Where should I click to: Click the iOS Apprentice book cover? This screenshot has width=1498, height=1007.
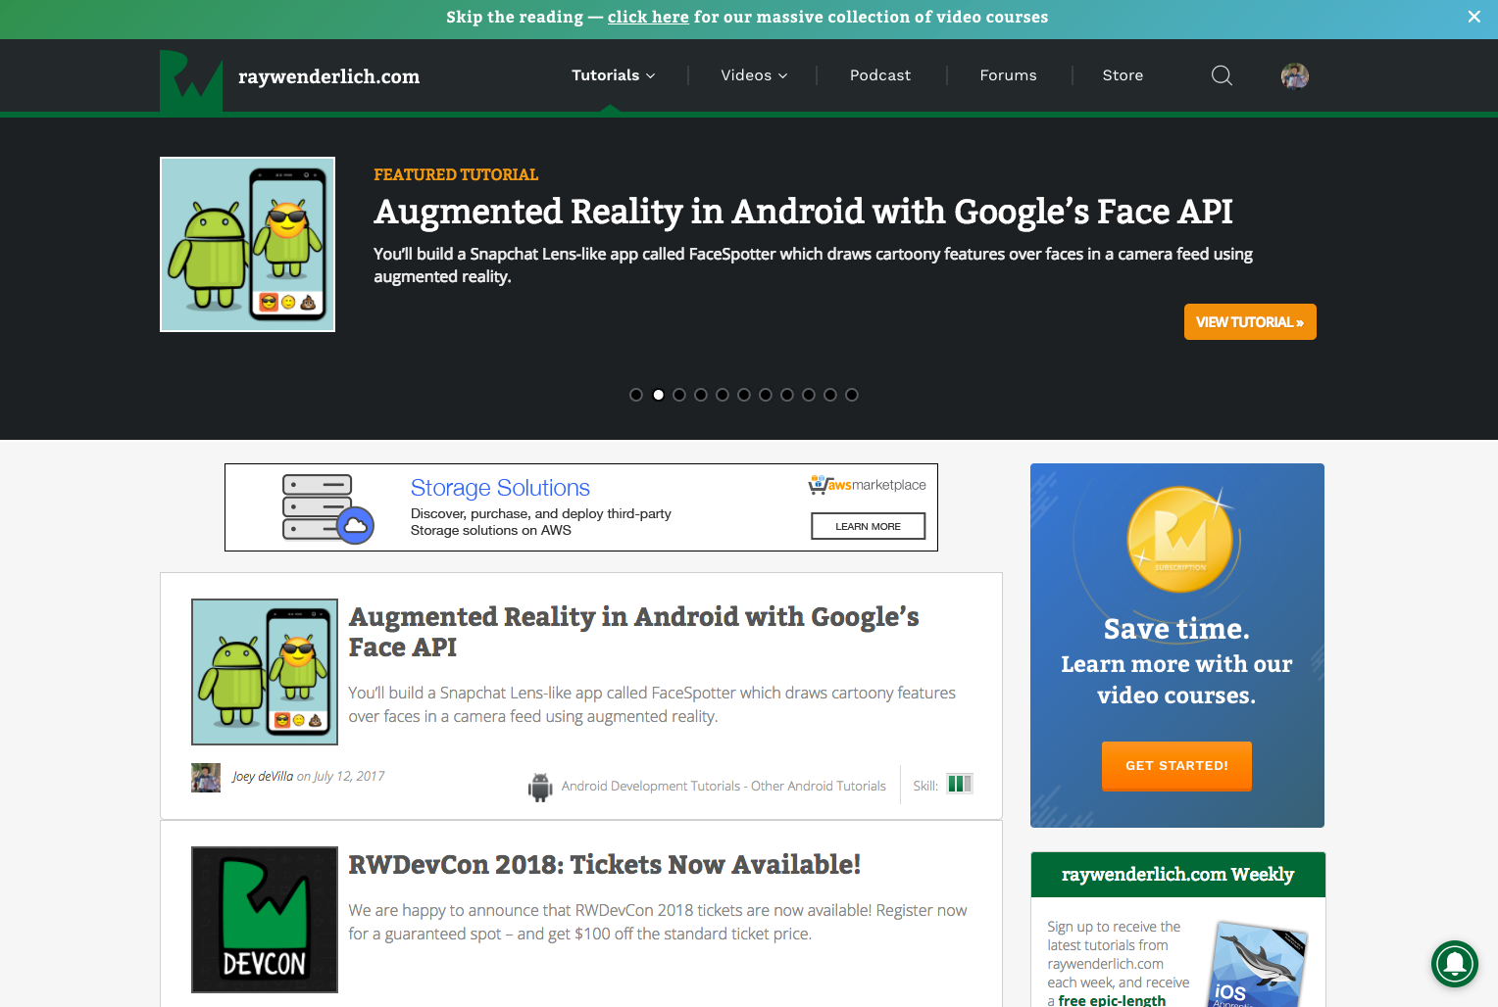tap(1258, 965)
